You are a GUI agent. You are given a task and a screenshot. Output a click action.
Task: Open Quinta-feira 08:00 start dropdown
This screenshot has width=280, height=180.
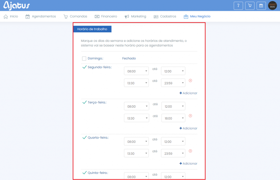tap(136, 176)
